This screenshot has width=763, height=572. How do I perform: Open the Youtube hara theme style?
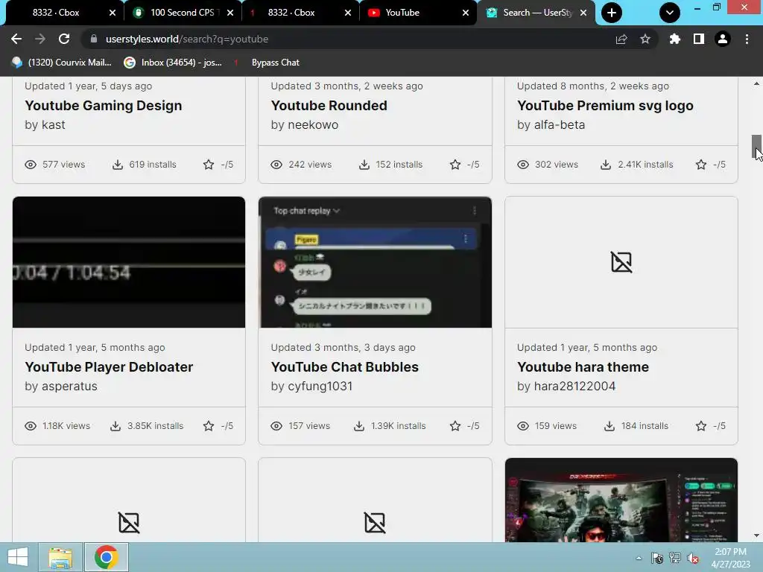583,366
